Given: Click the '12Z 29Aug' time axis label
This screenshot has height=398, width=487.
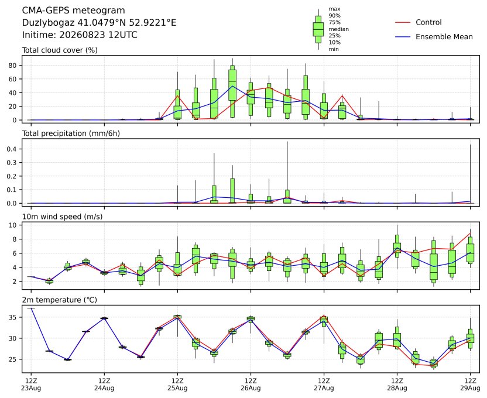Looking at the screenshot, I should click(x=470, y=385).
